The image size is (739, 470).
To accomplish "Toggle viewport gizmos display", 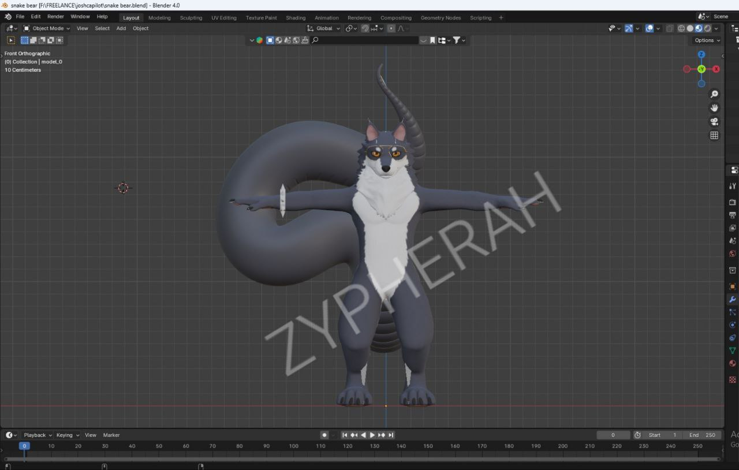I will click(x=629, y=28).
